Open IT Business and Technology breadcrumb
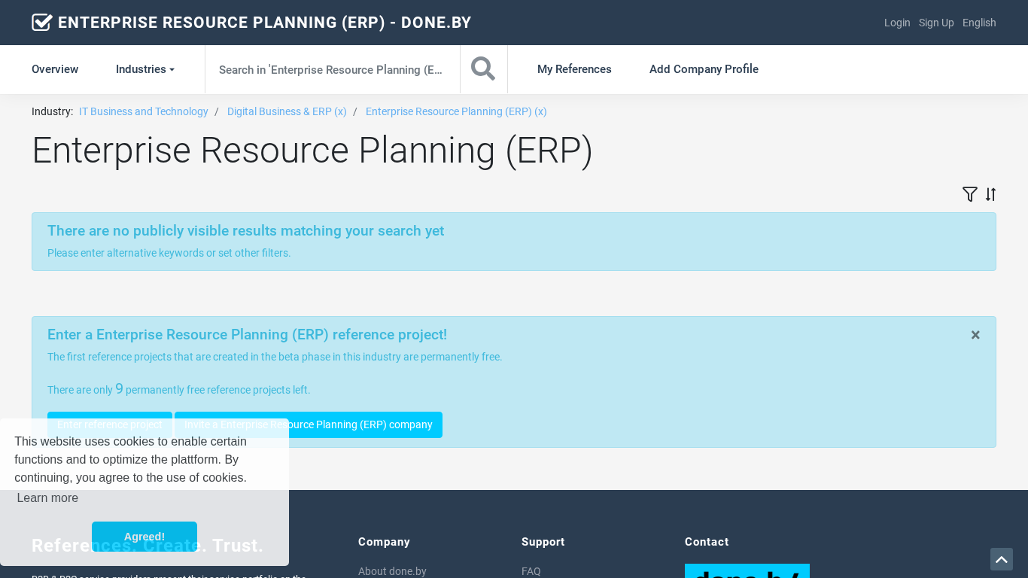 pos(144,111)
